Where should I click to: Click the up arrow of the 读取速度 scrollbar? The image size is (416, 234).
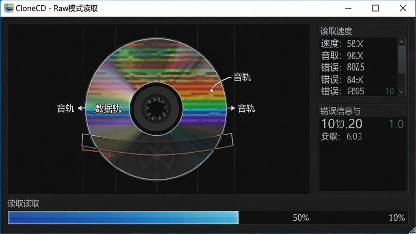402,42
